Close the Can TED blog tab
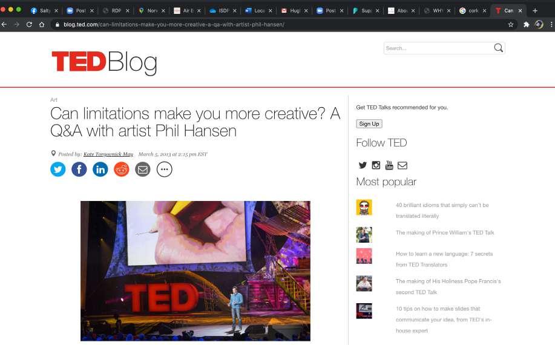555x345 pixels. [x=520, y=11]
